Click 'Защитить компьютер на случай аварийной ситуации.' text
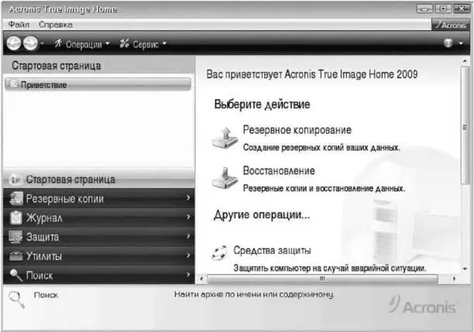474x332 pixels. click(330, 269)
